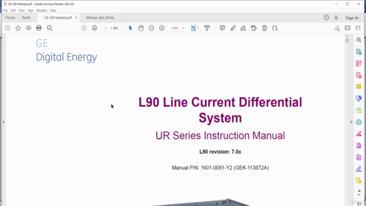
Task: Click the fit page width icon
Action: (193, 28)
